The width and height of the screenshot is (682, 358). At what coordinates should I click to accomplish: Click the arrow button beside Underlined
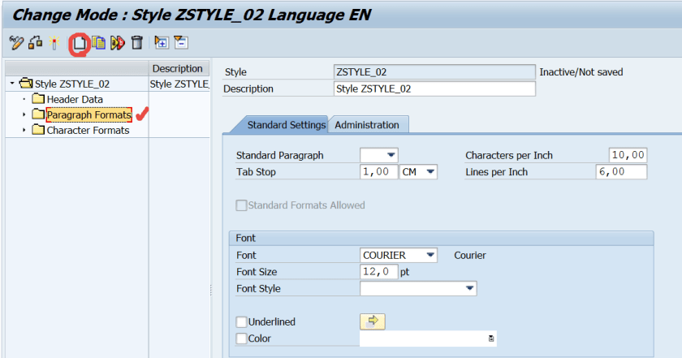372,321
